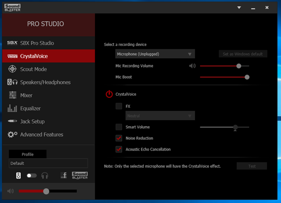Uncheck Acoustic Echo Cancellation checkbox

pyautogui.click(x=119, y=149)
